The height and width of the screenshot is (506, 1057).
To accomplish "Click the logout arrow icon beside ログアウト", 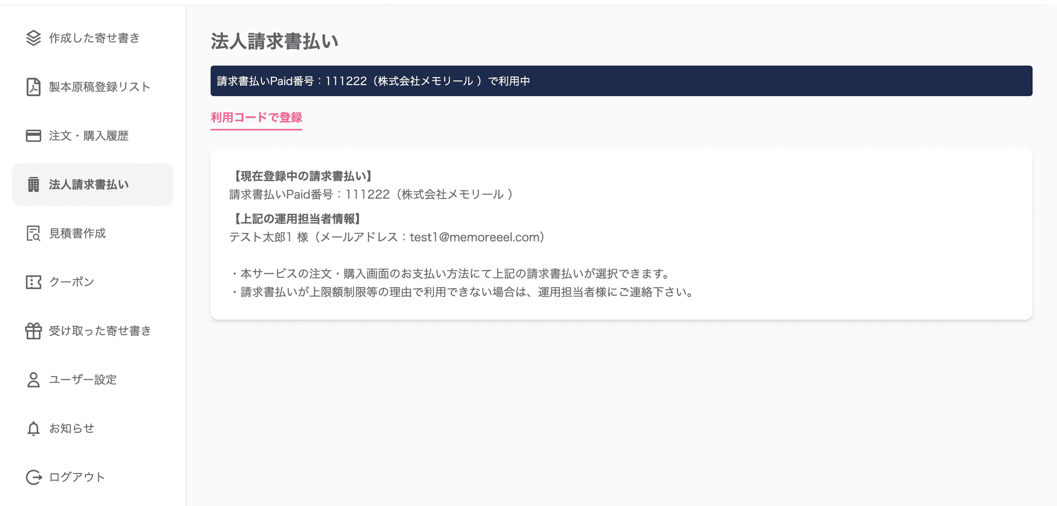I will pyautogui.click(x=34, y=477).
